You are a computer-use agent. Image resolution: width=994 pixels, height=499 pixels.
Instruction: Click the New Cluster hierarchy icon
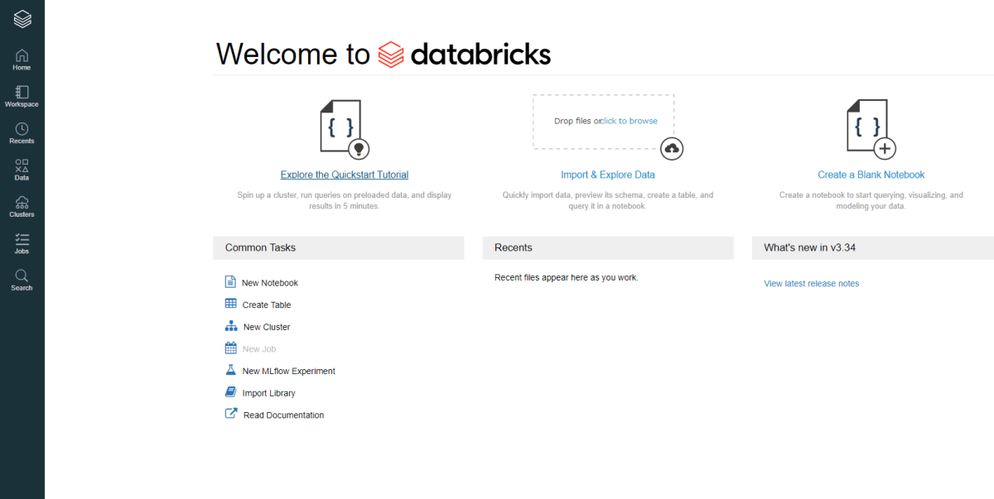231,326
